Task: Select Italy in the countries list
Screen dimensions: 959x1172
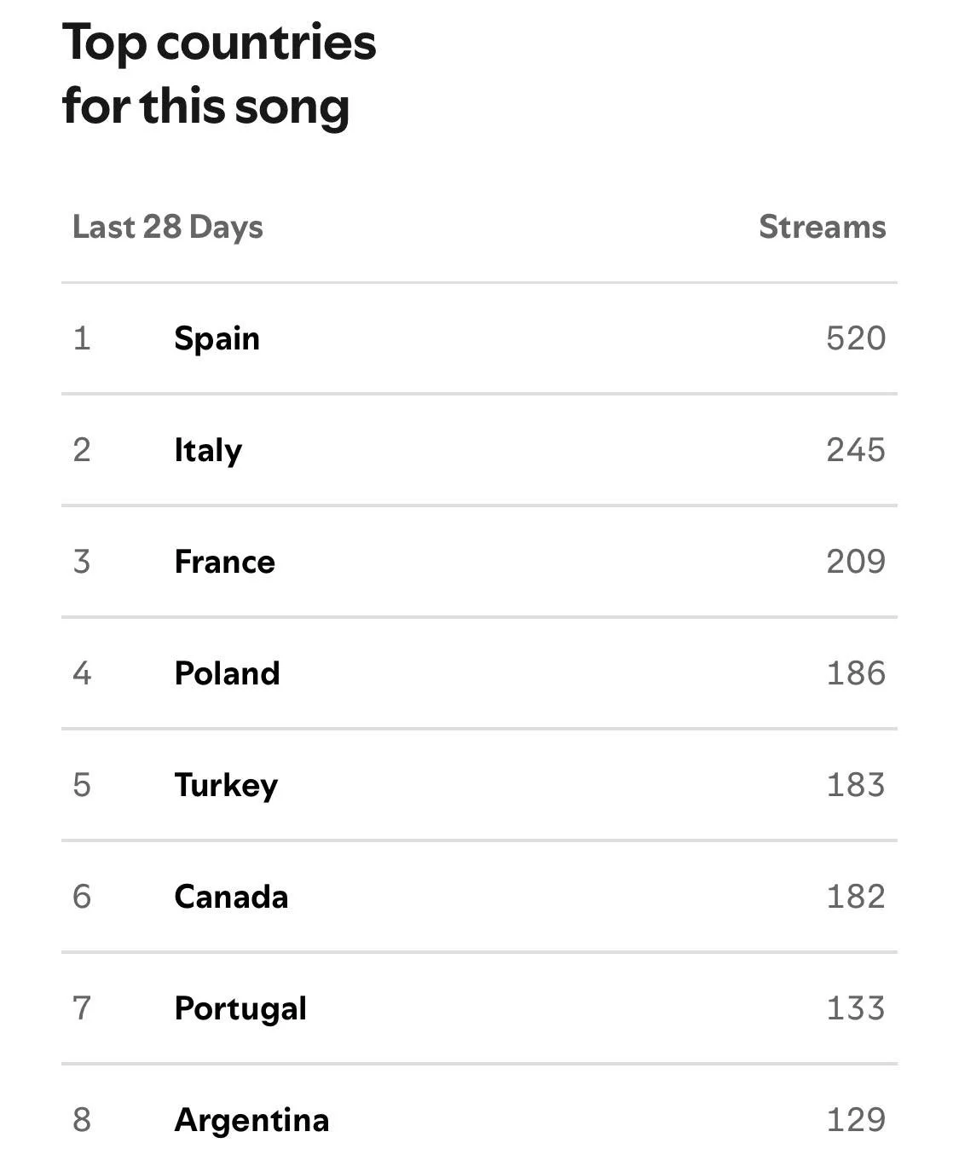Action: (208, 450)
